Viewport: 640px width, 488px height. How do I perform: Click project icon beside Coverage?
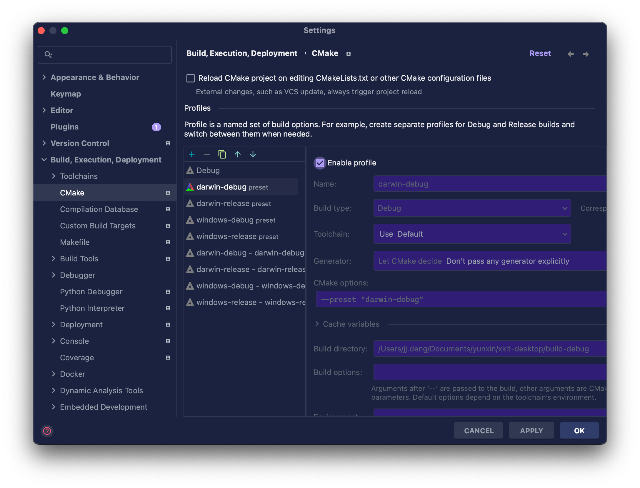[x=168, y=358]
